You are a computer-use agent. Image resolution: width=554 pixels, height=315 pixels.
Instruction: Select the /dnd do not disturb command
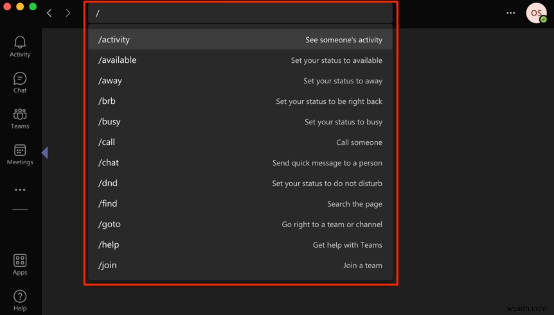pyautogui.click(x=240, y=183)
